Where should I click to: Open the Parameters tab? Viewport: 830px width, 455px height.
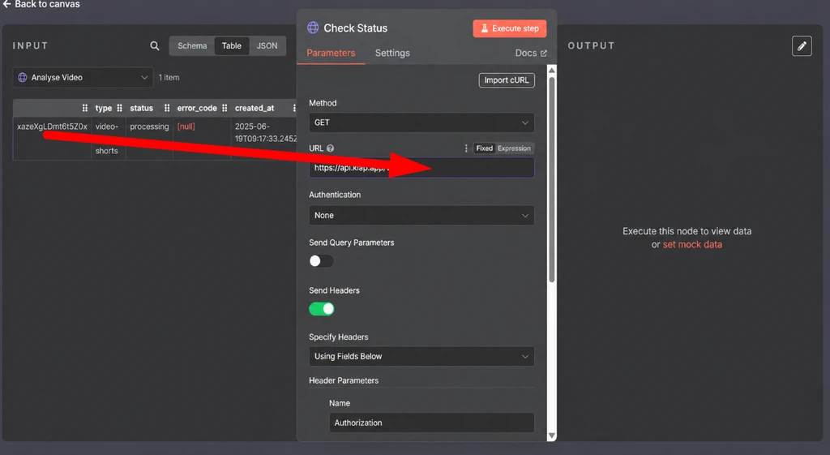[331, 53]
